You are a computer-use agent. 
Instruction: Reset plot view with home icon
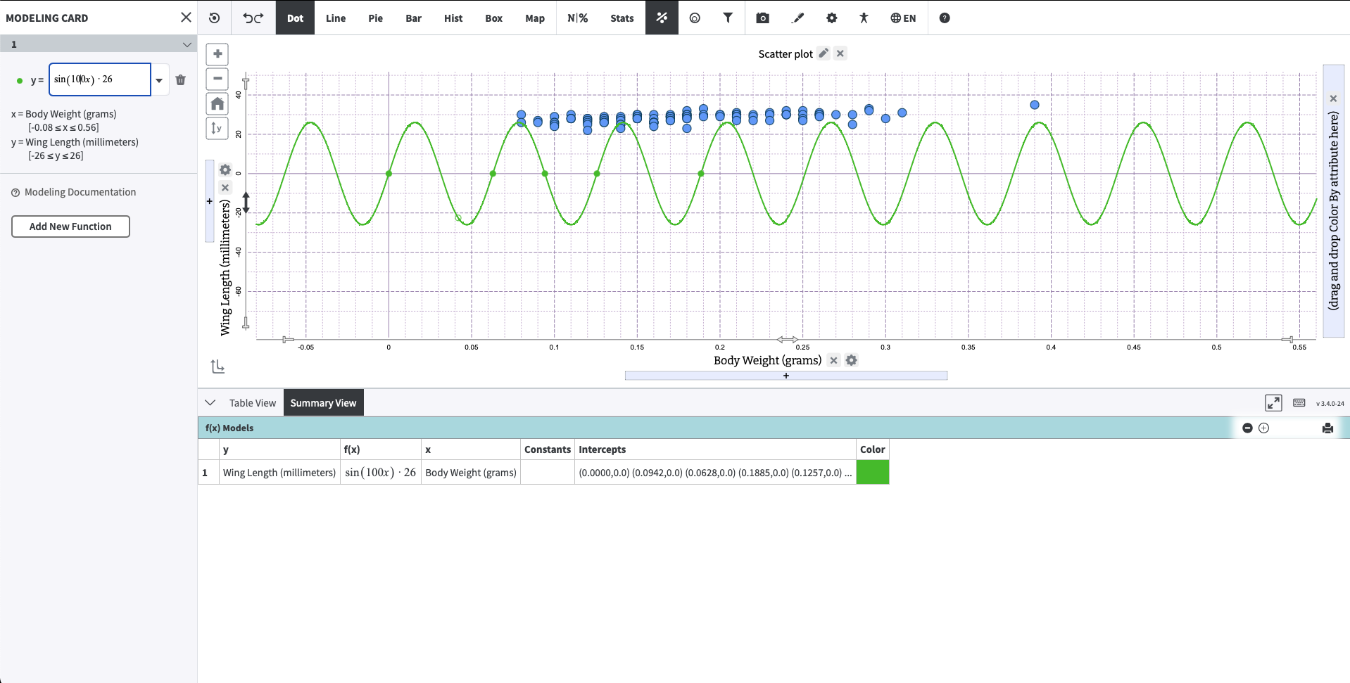point(217,104)
